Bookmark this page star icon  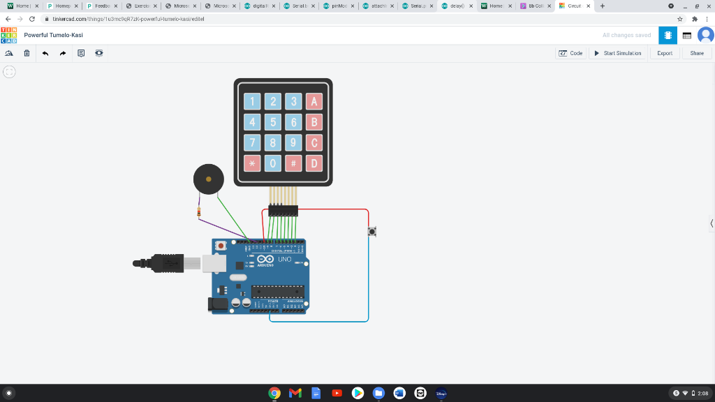(680, 19)
